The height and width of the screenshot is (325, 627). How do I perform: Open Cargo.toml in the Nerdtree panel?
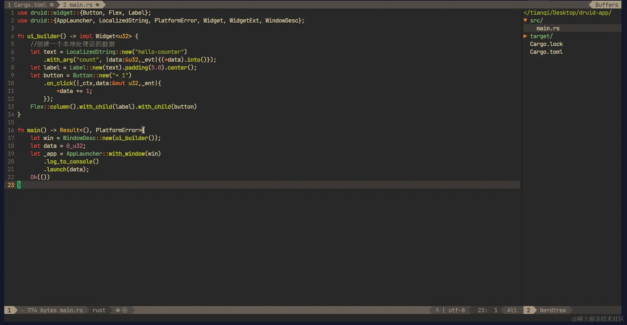546,52
